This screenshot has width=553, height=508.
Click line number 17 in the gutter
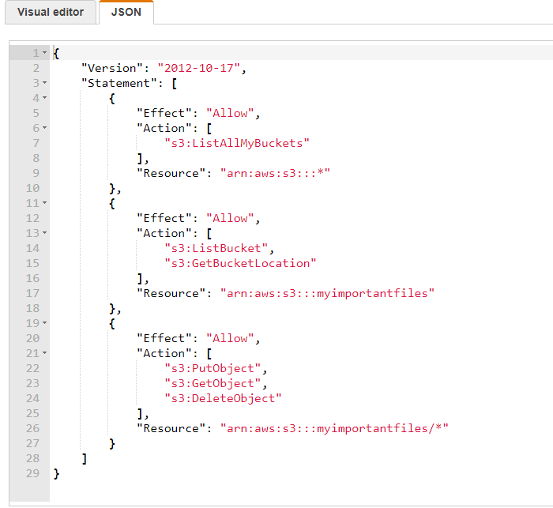coord(32,293)
